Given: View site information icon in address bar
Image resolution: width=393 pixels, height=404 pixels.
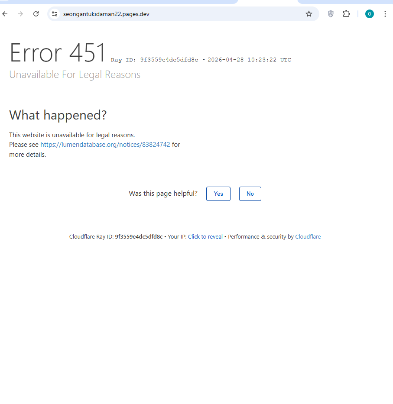Looking at the screenshot, I should click(55, 14).
